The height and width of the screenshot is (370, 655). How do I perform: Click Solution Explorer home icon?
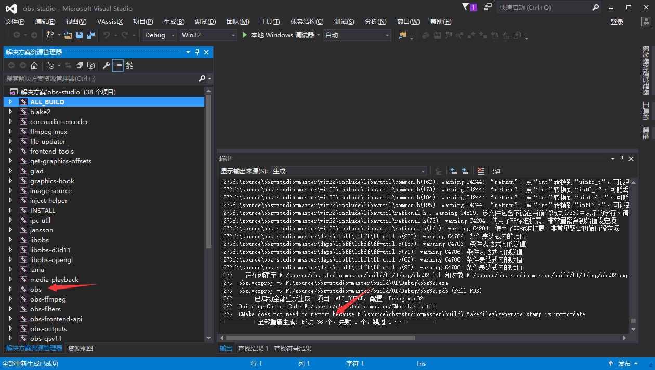34,65
